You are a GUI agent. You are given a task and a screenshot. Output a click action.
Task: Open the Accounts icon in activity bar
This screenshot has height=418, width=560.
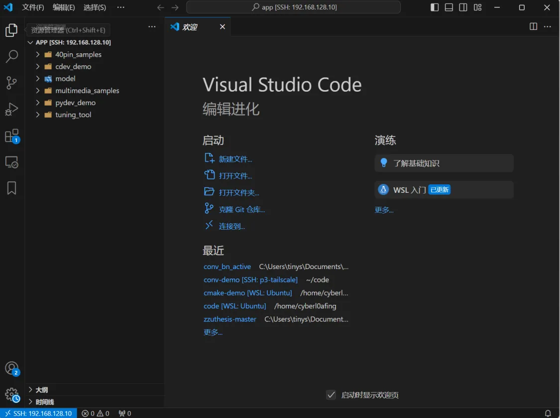coord(12,369)
